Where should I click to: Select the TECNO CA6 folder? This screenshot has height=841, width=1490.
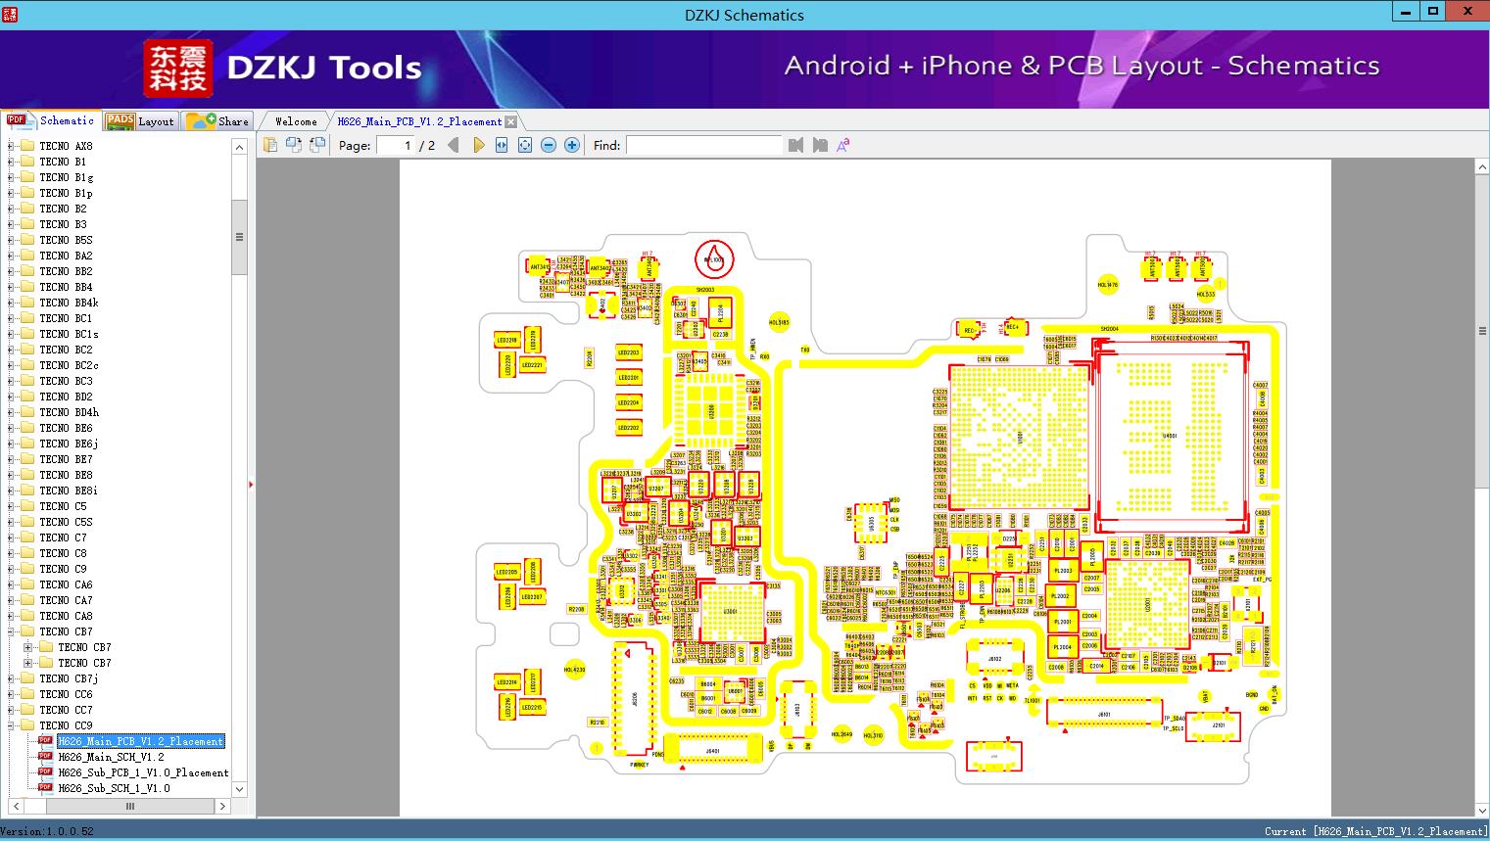click(66, 584)
